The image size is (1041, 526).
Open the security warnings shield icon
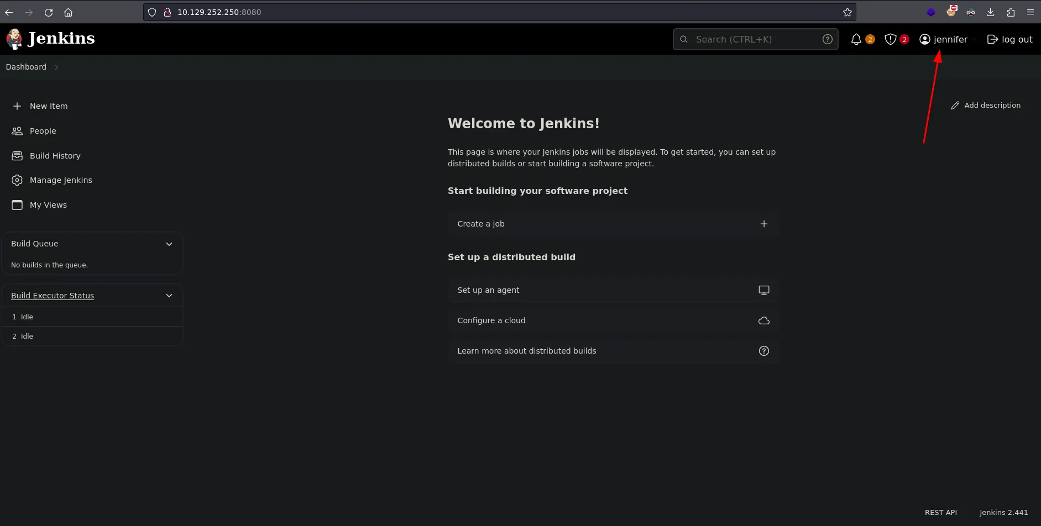(890, 39)
